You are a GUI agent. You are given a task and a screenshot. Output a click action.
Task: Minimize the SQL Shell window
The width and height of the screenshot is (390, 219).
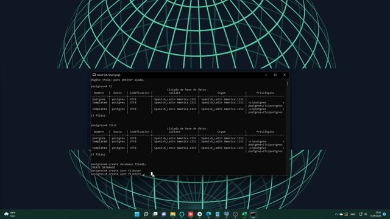(266, 75)
